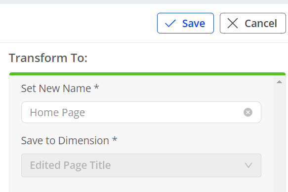Click the Save button

click(185, 23)
